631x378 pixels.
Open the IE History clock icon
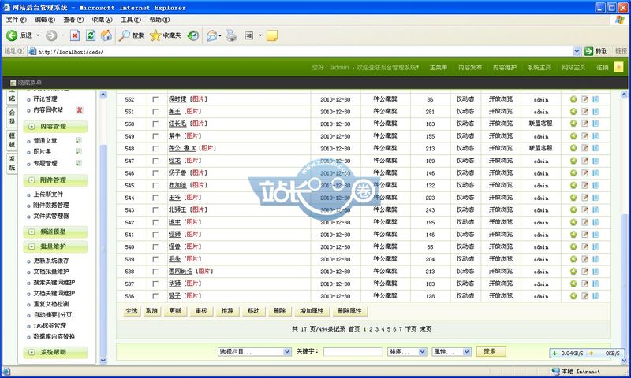click(x=193, y=35)
